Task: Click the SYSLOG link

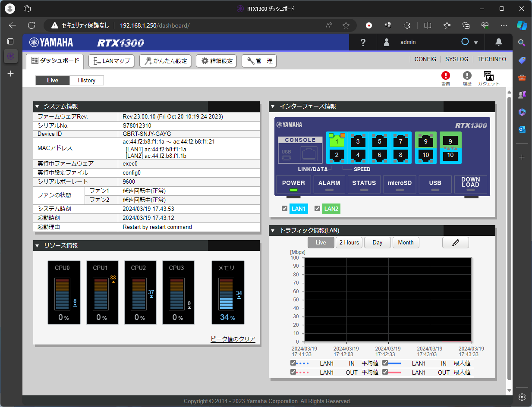Action: (456, 59)
